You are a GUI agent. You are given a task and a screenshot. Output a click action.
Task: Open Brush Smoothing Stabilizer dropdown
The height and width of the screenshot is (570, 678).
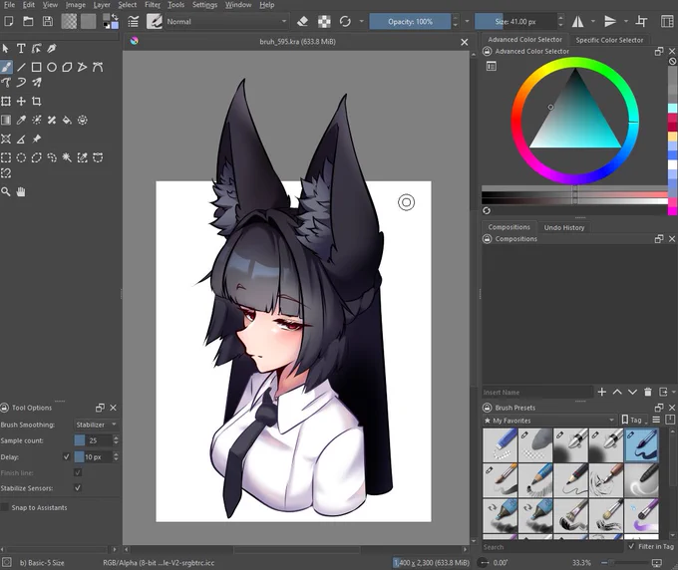[x=97, y=425]
